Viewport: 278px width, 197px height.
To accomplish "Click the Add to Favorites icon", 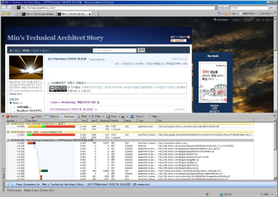I will [x=9, y=13].
